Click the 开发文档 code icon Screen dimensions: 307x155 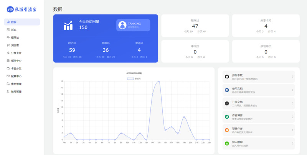227,103
